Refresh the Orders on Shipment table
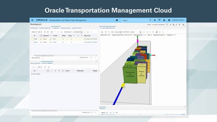 pos(45,67)
